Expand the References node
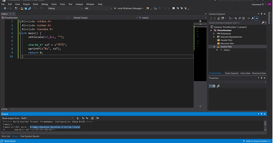This screenshot has height=143, width=273. (x=214, y=33)
